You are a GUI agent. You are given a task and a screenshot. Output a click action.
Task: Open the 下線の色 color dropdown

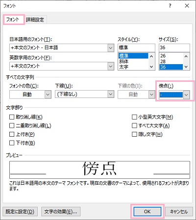click(x=151, y=95)
